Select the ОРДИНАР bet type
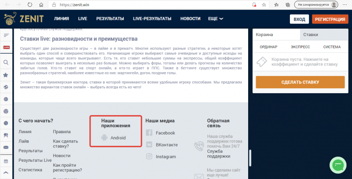Screen dimensions: 352x179 [268, 47]
